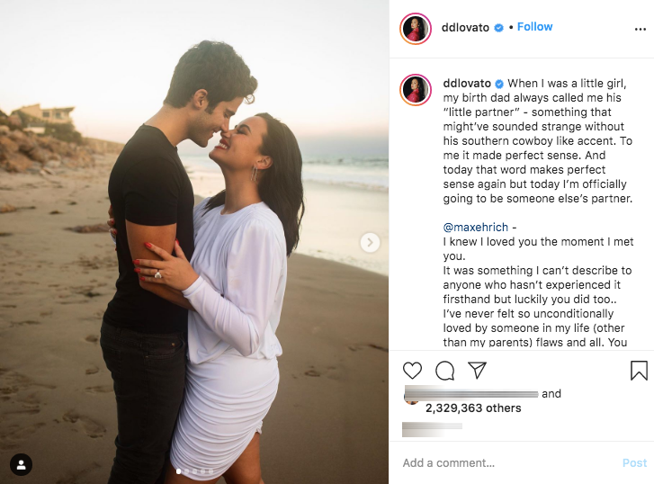654x484 pixels.
Task: Share post with paper plane icon
Action: click(477, 370)
